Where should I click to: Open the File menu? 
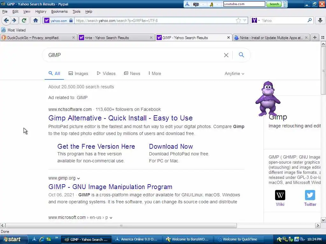coord(5,11)
